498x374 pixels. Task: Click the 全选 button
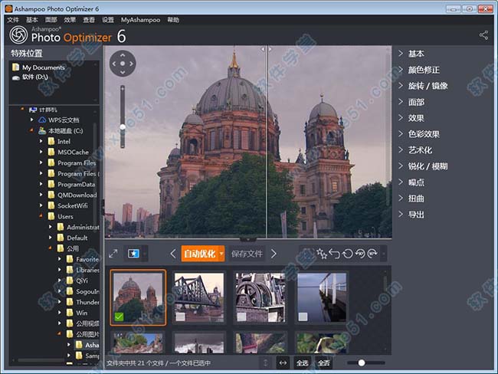coord(302,363)
